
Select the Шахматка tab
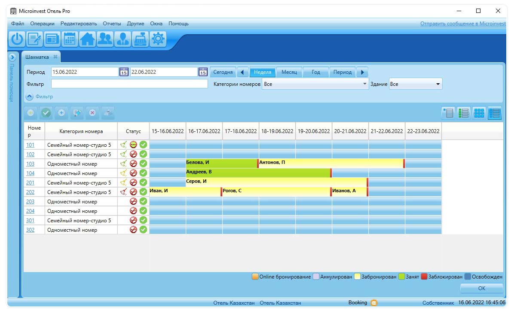pyautogui.click(x=37, y=57)
